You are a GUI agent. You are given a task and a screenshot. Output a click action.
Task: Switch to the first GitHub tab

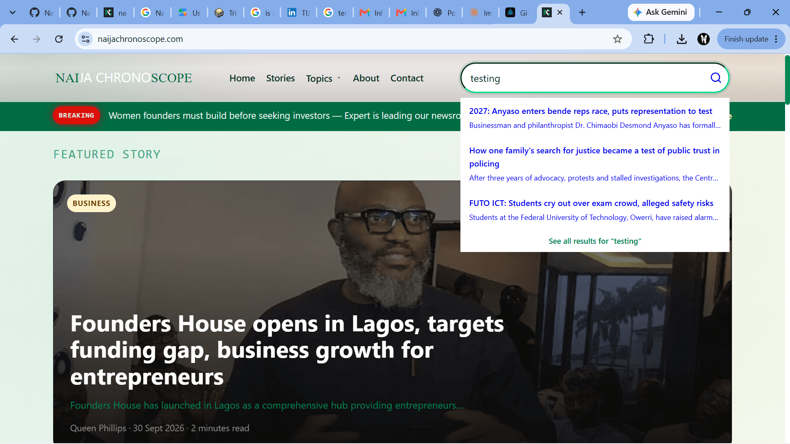[x=41, y=13]
